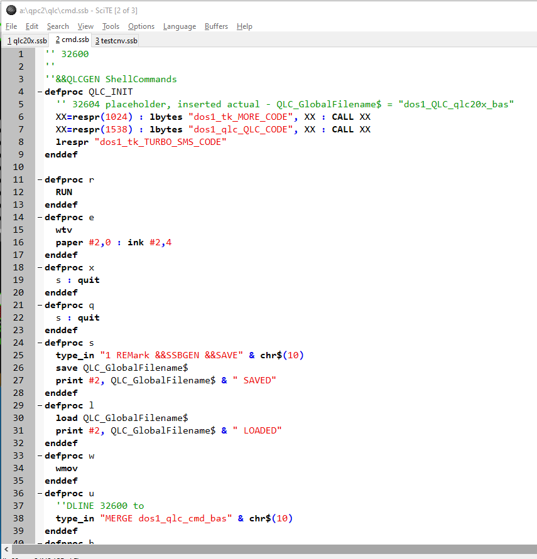
Task: Collapse the defproc e fold on line 14
Action: [x=40, y=218]
